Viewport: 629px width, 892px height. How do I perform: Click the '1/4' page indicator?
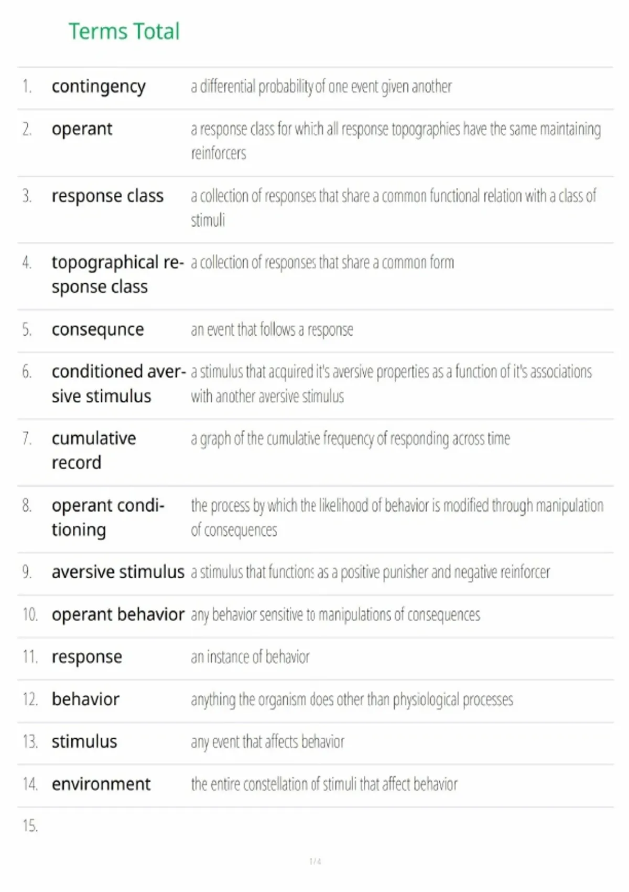coord(315,862)
